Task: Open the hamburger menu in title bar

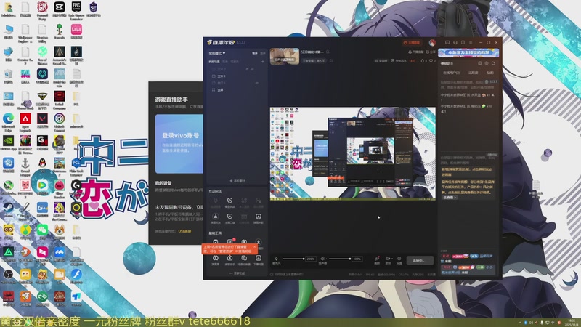Action: 471,42
